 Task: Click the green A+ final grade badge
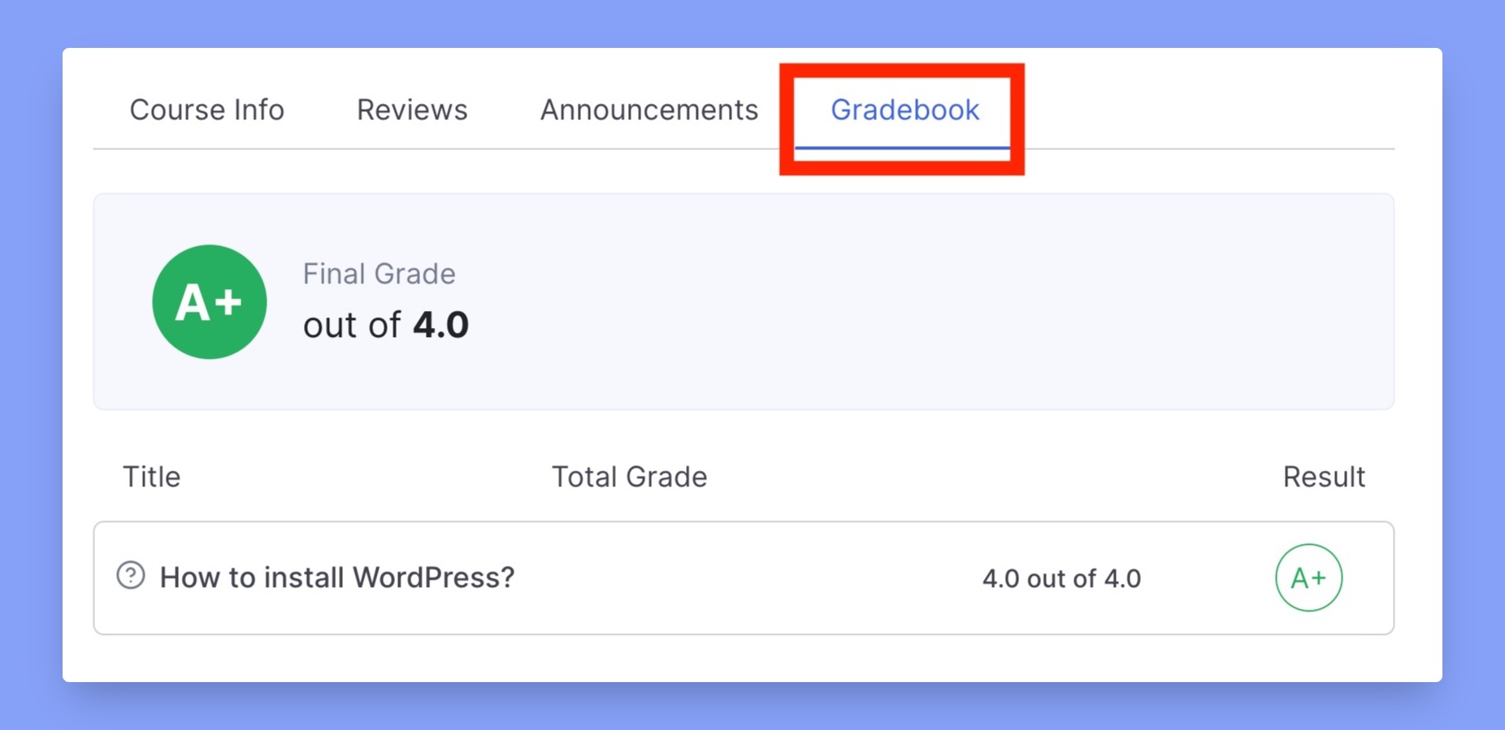pyautogui.click(x=210, y=302)
